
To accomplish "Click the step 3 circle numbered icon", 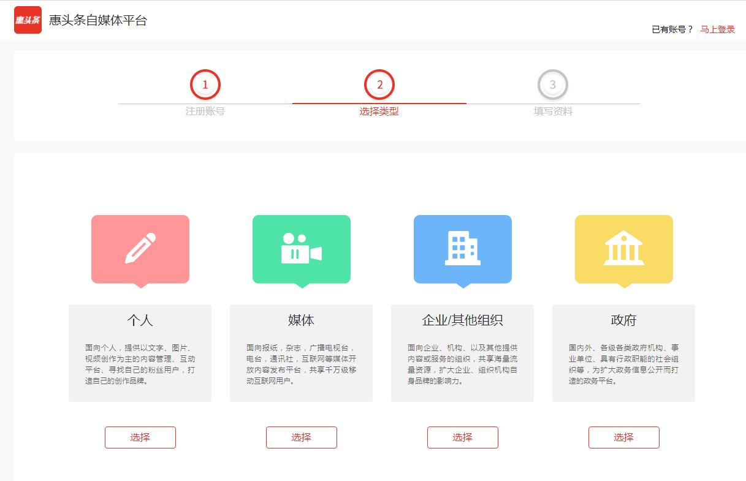I will pyautogui.click(x=552, y=85).
